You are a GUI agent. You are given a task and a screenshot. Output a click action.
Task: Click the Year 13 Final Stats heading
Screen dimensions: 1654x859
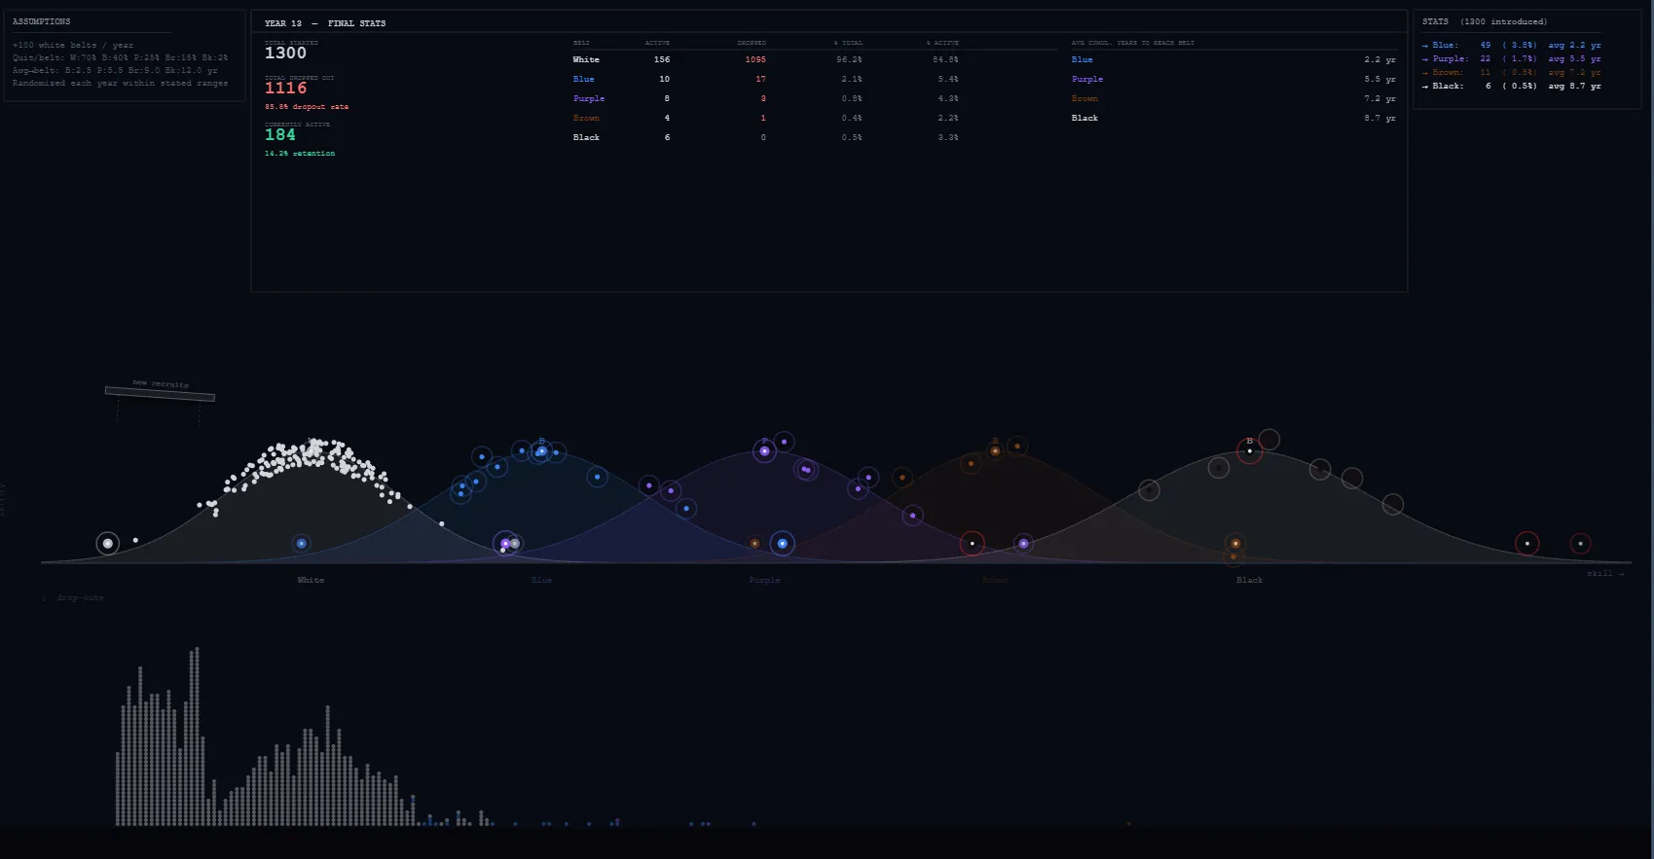click(325, 23)
